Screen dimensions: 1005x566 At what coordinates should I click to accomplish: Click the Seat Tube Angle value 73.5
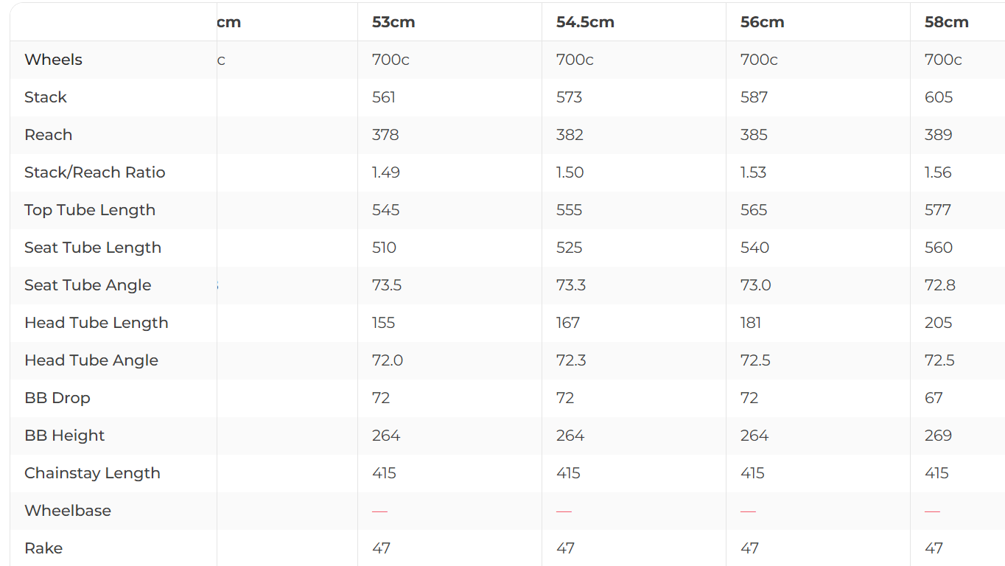[387, 285]
